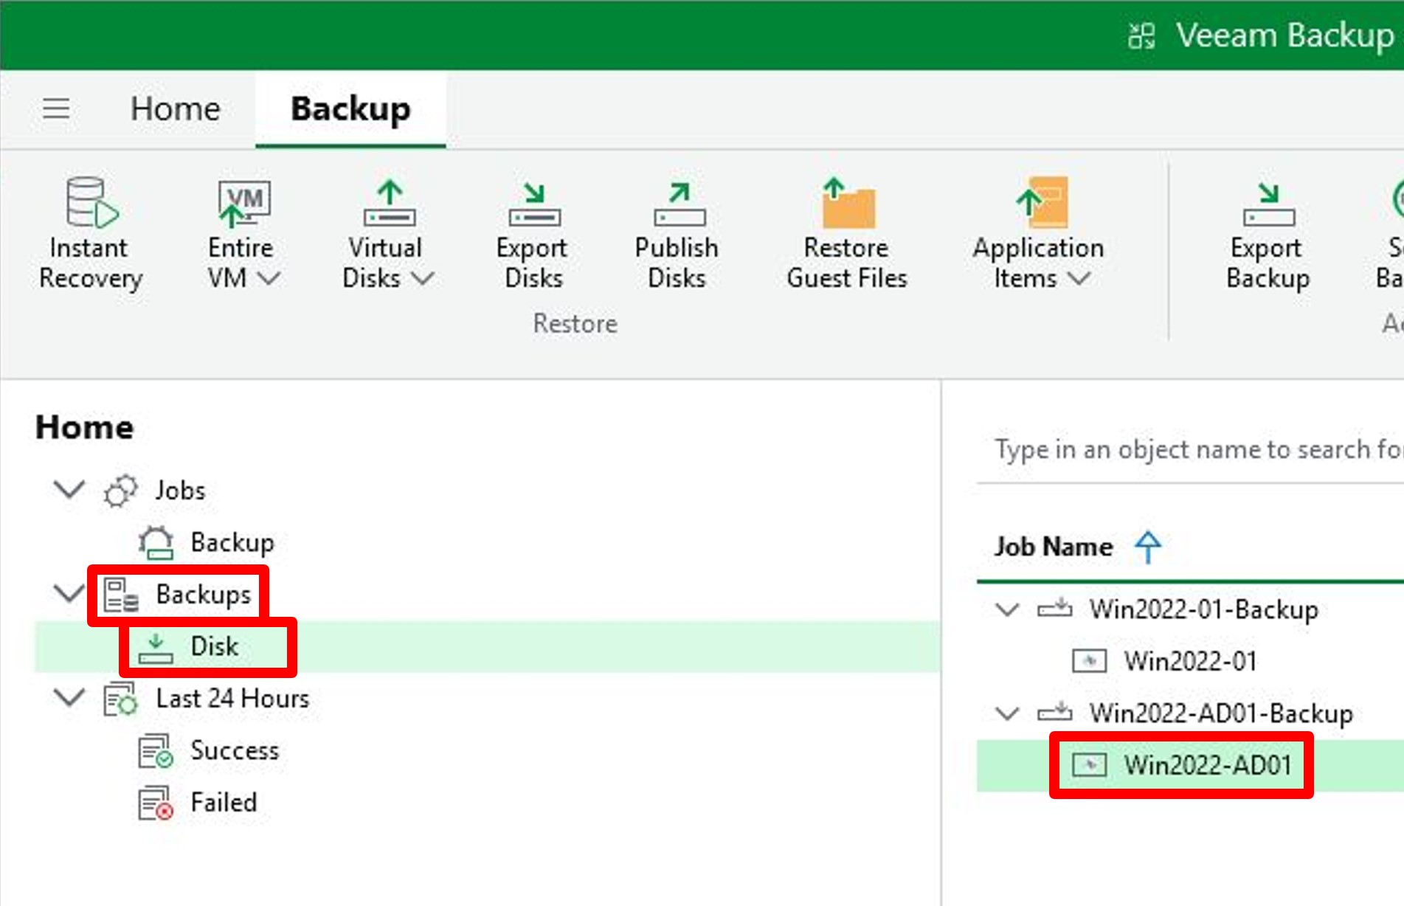
Task: Click the Job Name sort arrow
Action: (1148, 547)
